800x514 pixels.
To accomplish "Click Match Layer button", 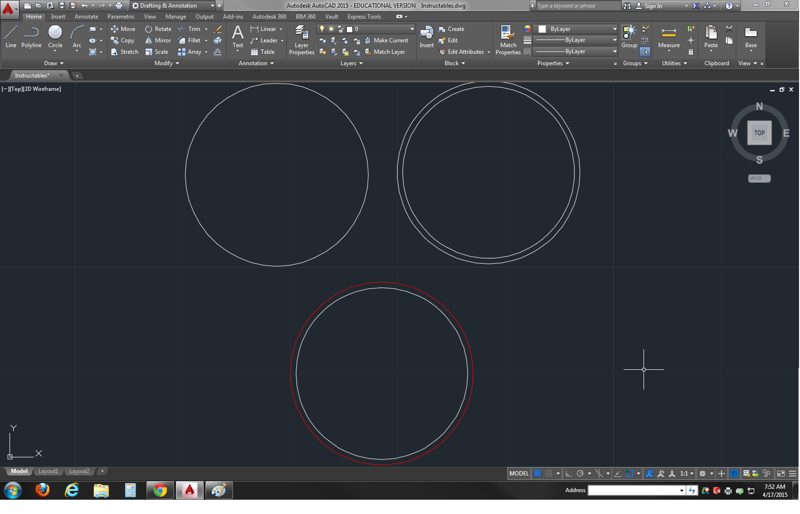I will [x=385, y=52].
